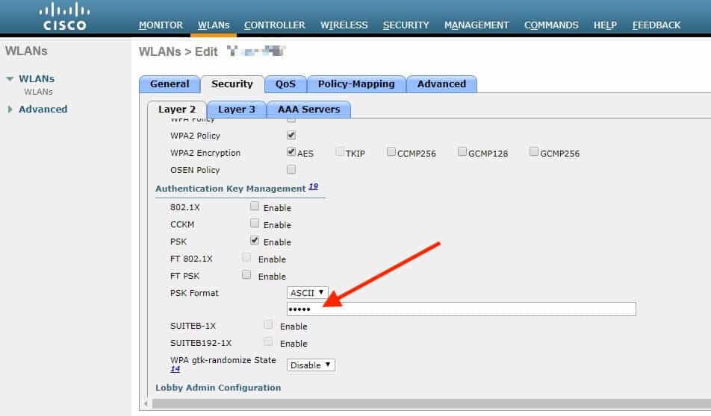The image size is (711, 416).
Task: Click the Lobby Admin Configuration heading
Action: click(x=218, y=388)
